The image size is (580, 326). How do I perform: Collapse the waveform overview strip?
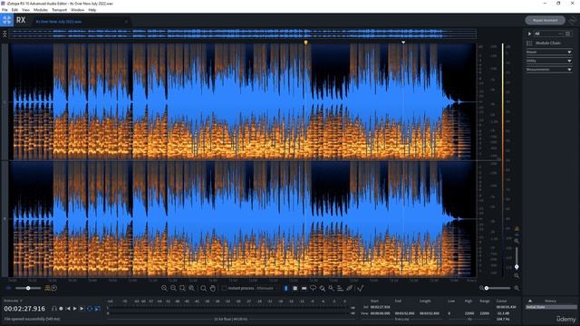click(x=5, y=34)
